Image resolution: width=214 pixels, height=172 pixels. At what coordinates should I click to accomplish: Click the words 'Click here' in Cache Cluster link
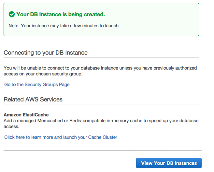15,137
